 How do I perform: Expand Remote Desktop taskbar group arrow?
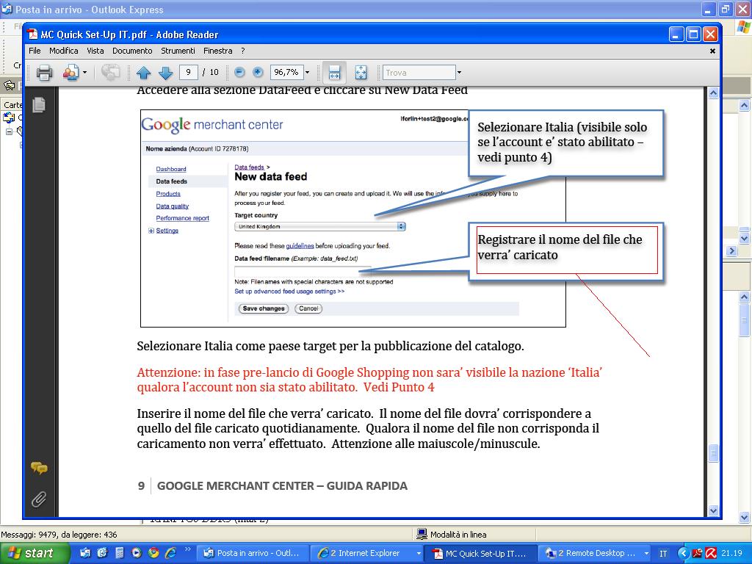click(x=646, y=554)
